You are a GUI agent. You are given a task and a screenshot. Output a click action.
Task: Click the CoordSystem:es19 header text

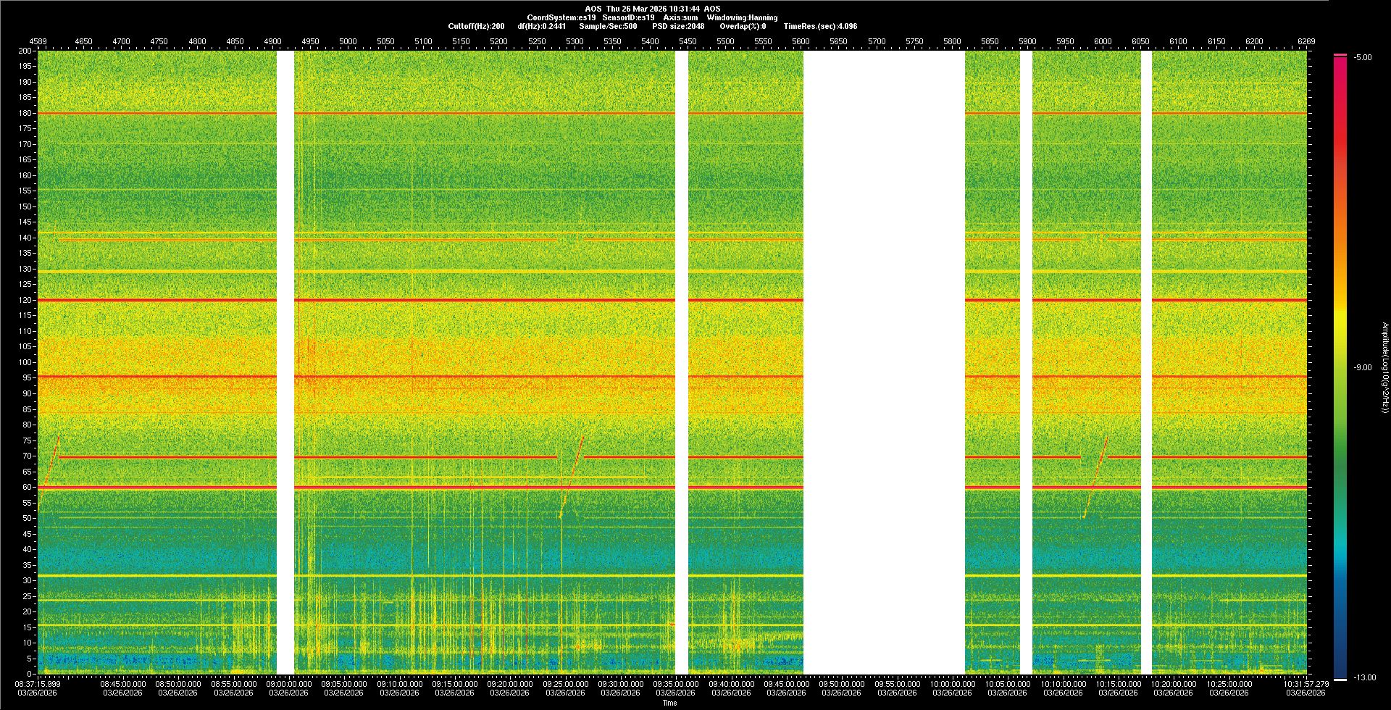point(561,17)
